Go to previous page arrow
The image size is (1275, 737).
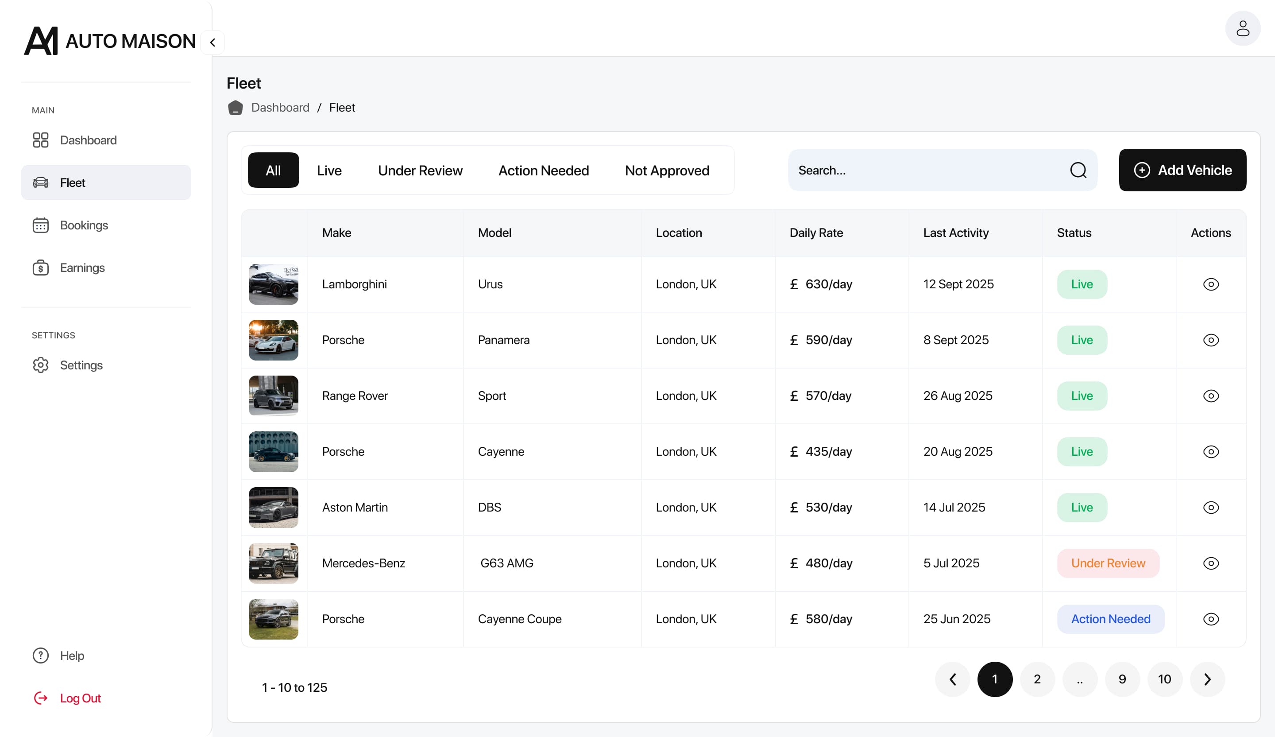(952, 679)
